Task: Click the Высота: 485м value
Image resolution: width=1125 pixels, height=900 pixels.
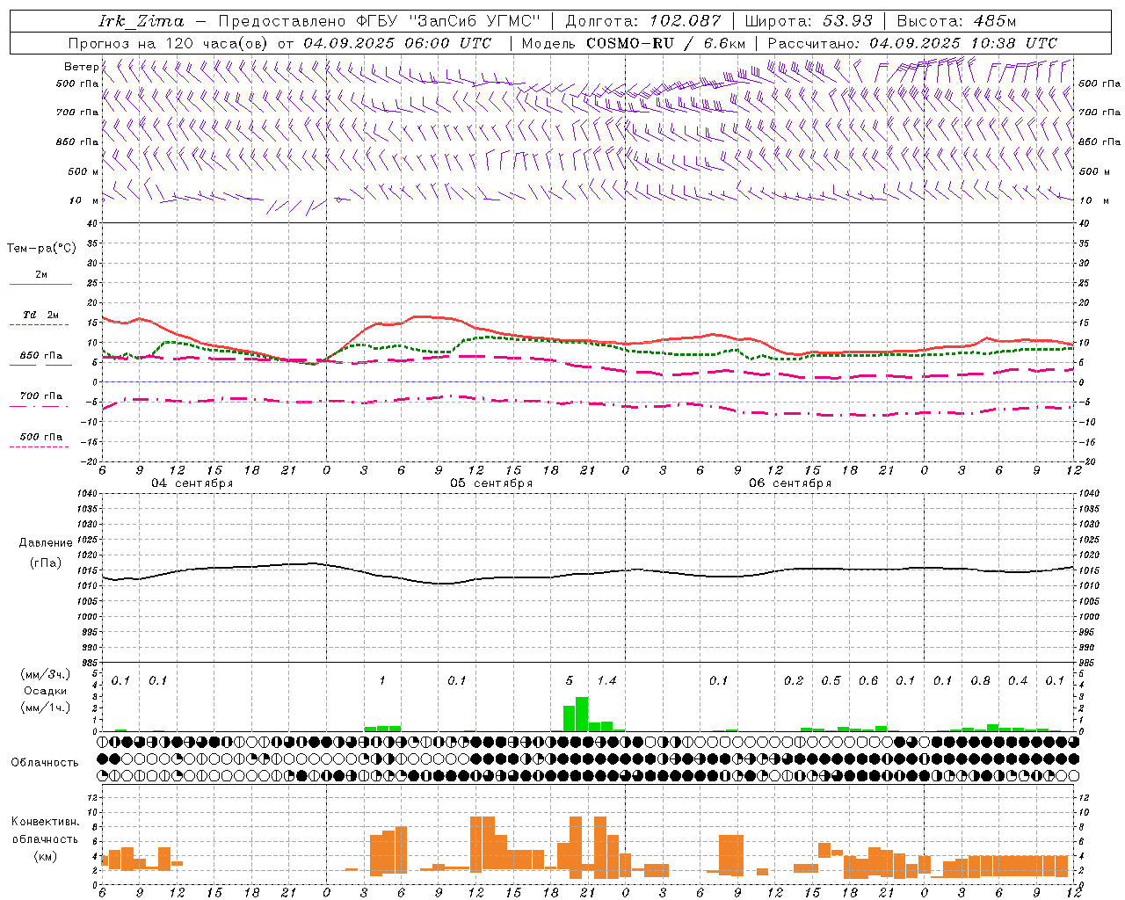Action: coord(956,21)
